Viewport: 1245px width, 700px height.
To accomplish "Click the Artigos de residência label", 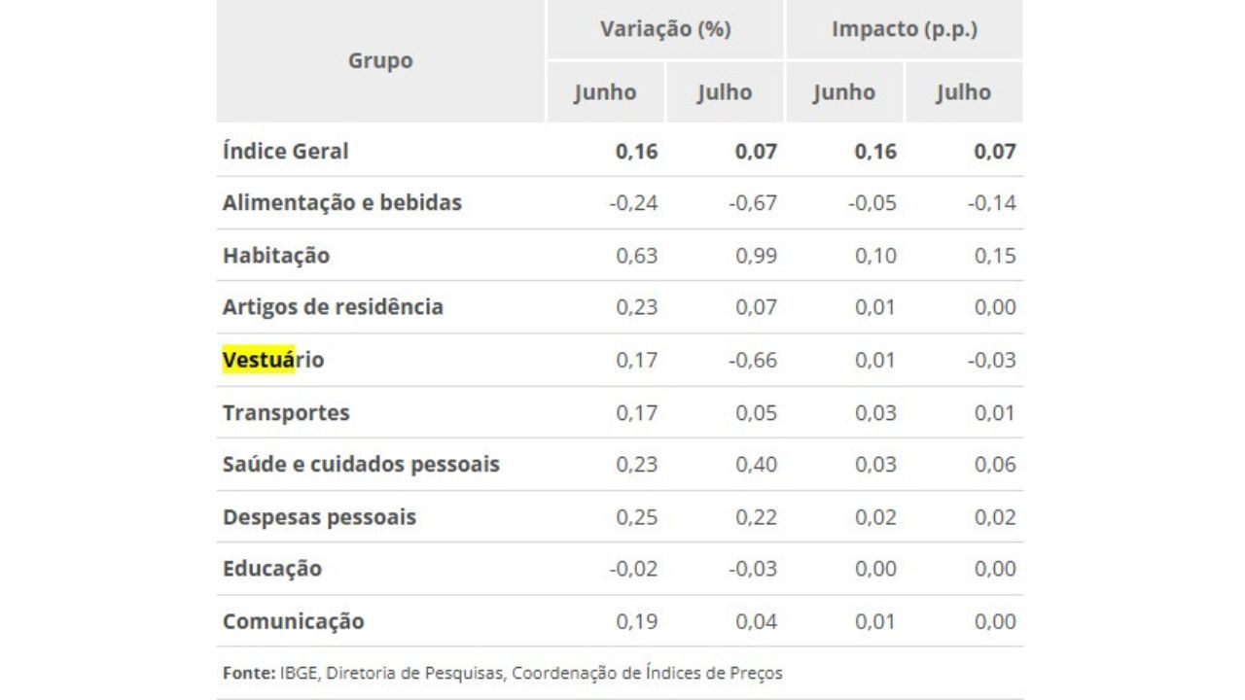I will [333, 307].
